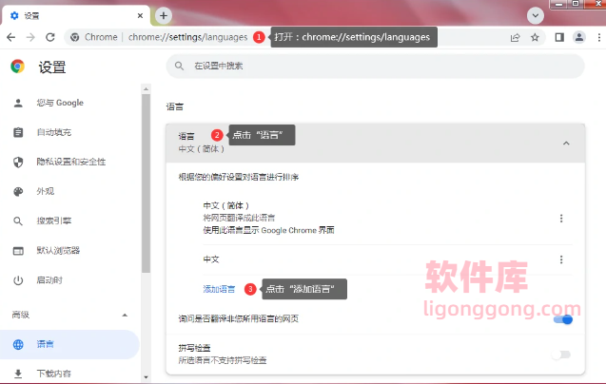This screenshot has height=384, width=606.
Task: Open 外观 settings section
Action: [46, 192]
